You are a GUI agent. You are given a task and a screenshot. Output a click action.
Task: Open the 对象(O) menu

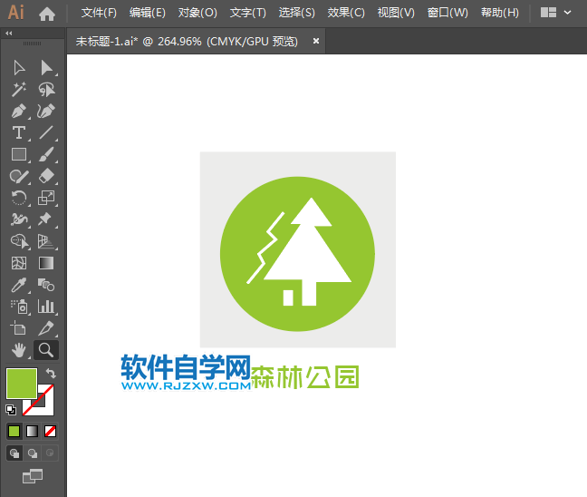pyautogui.click(x=197, y=13)
